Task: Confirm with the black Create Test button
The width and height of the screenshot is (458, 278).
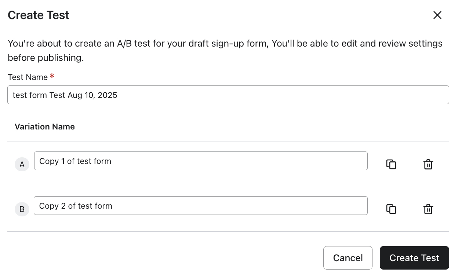Action: [414, 258]
